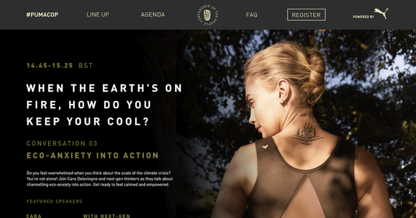The height and width of the screenshot is (218, 416).
Task: Select the #PUMACOP hashtag link
Action: 42,15
